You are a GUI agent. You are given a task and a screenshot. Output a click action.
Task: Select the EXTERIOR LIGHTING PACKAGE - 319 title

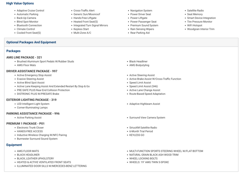coord(31,100)
